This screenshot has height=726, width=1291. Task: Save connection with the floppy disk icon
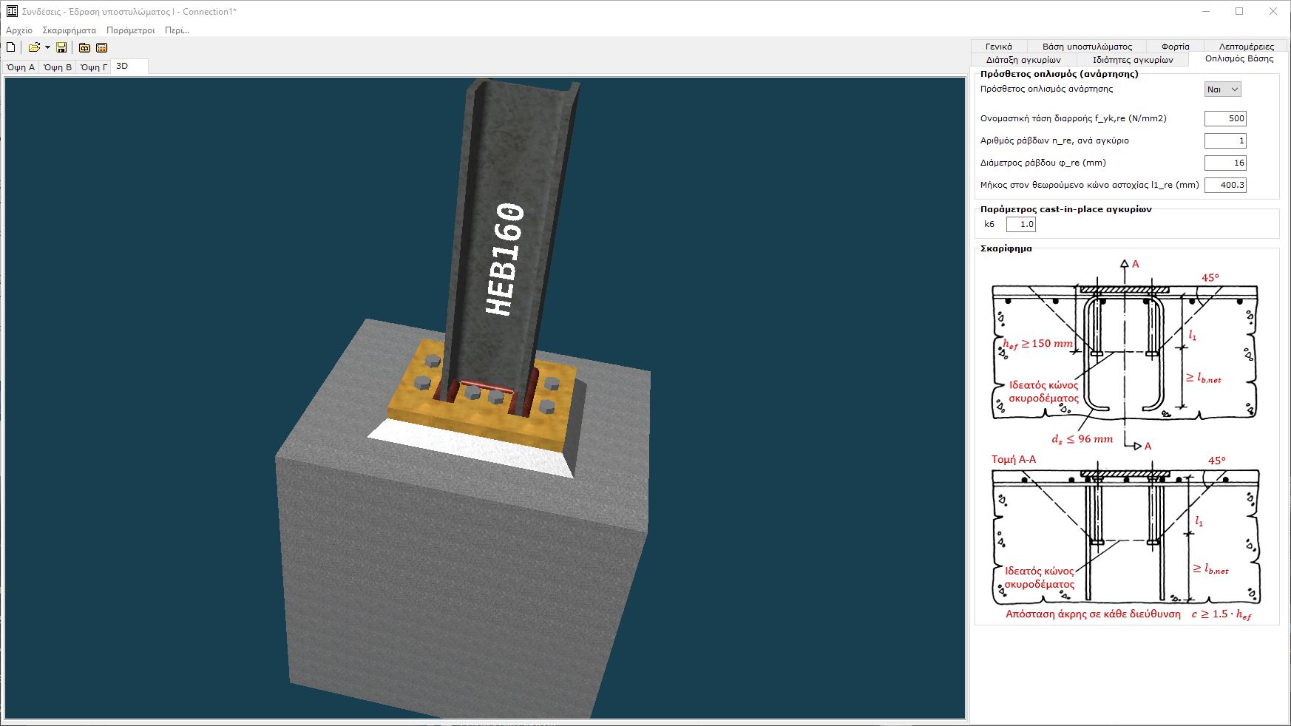pyautogui.click(x=61, y=47)
